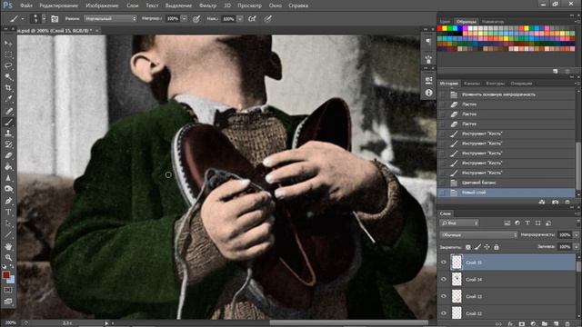Screen dimensions: 582x327
Task: Pick the first red swatch
Action: pos(440,28)
